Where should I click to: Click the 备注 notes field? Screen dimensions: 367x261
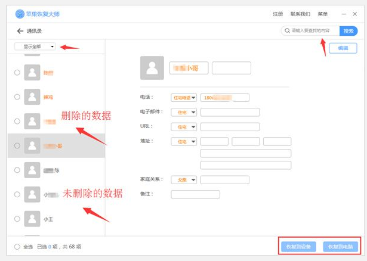pos(196,194)
